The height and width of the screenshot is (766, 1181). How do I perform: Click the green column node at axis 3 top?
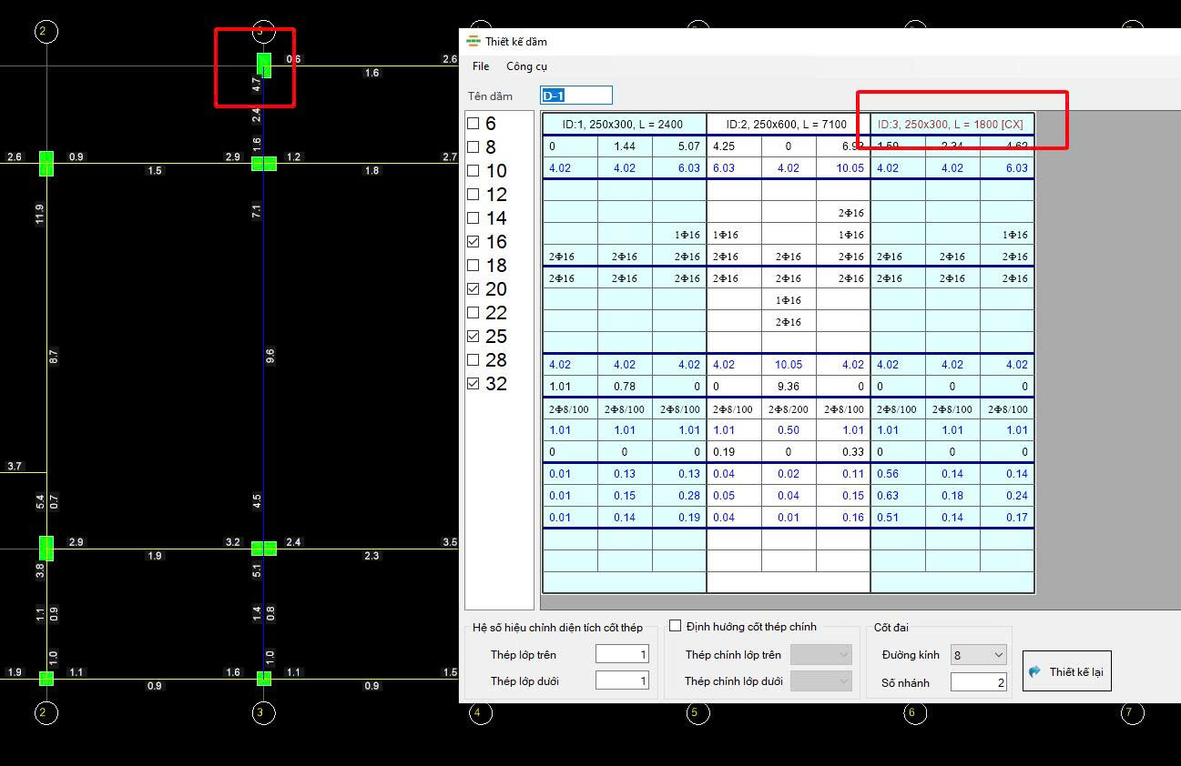pyautogui.click(x=264, y=65)
